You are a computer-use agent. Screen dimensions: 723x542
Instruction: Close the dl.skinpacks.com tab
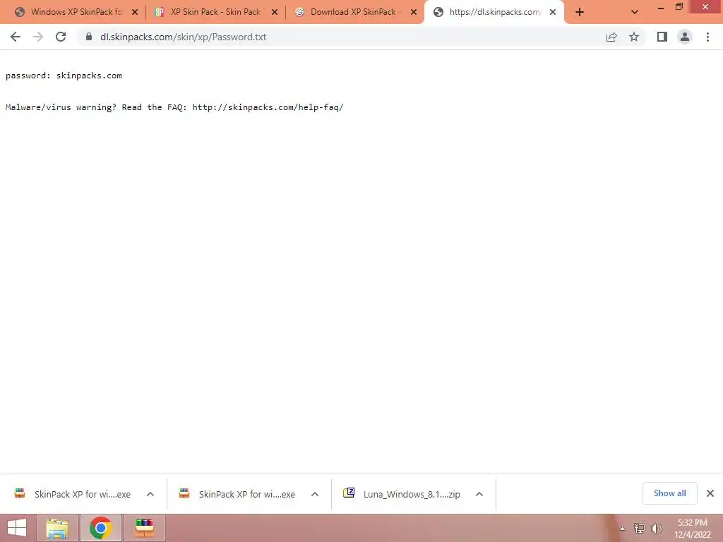[553, 12]
